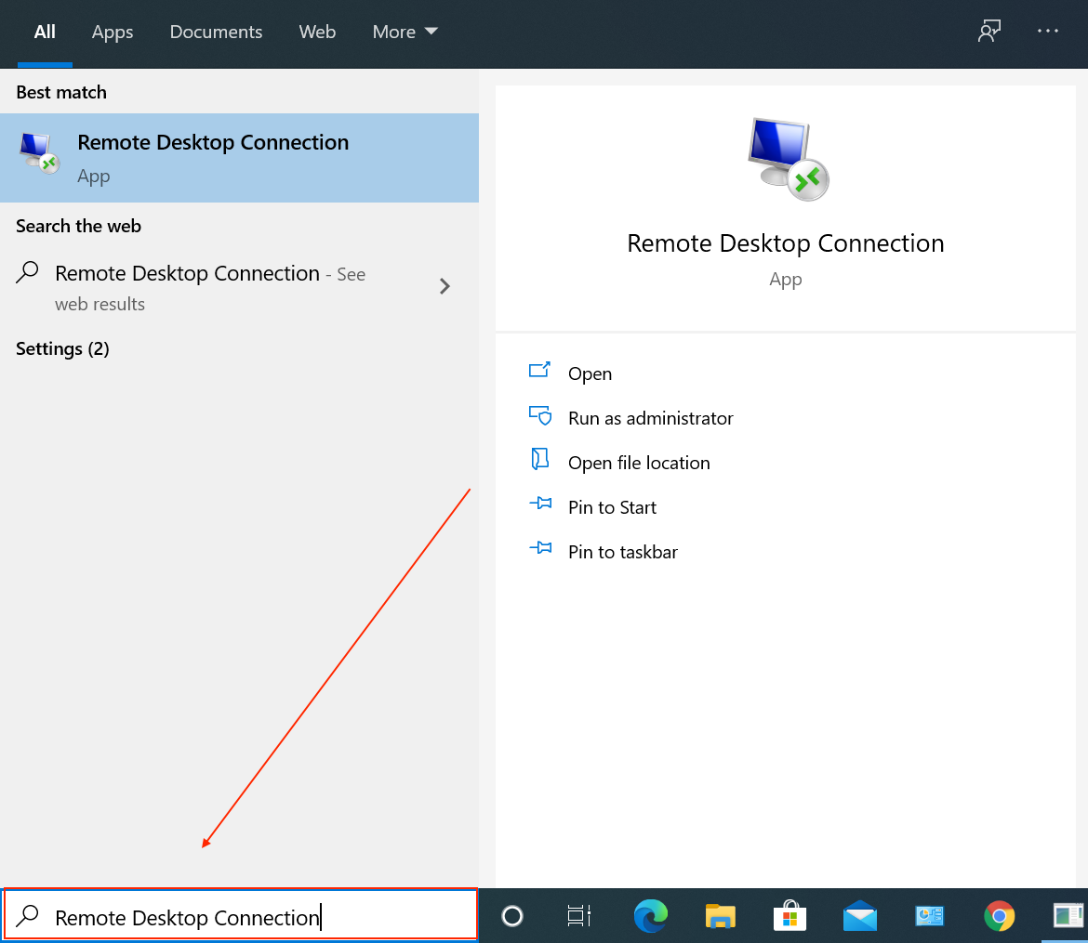Expand web results chevron arrow
The width and height of the screenshot is (1088, 943).
coord(444,286)
